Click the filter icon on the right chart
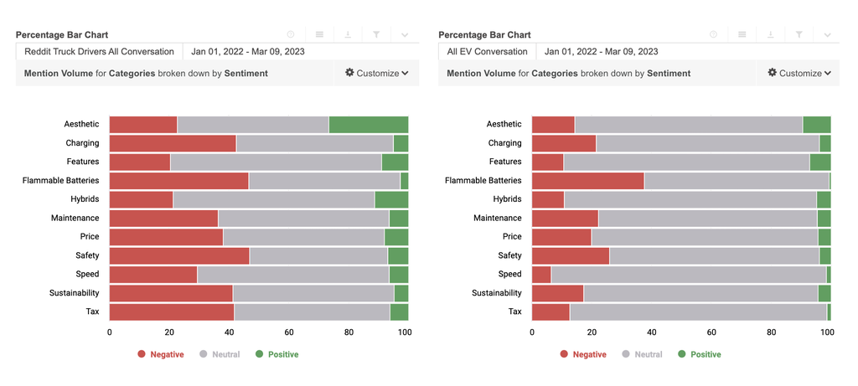This screenshot has width=858, height=386. [x=799, y=35]
